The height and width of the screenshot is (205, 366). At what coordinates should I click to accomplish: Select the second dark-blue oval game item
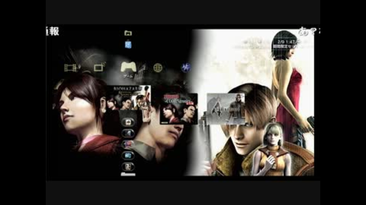click(128, 133)
